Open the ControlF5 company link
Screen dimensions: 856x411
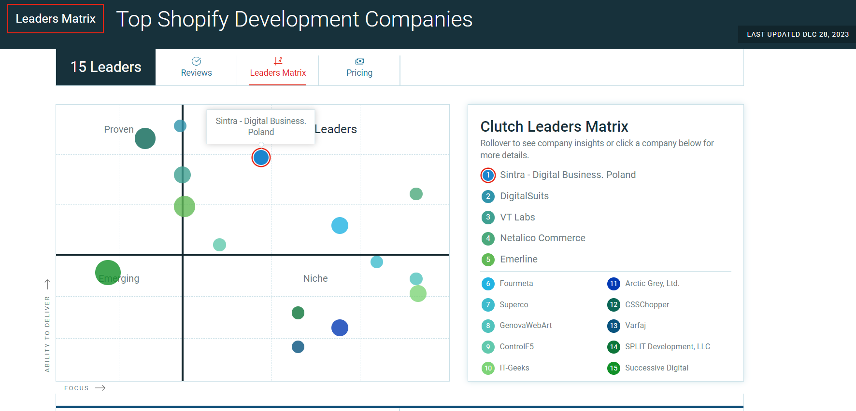click(516, 346)
